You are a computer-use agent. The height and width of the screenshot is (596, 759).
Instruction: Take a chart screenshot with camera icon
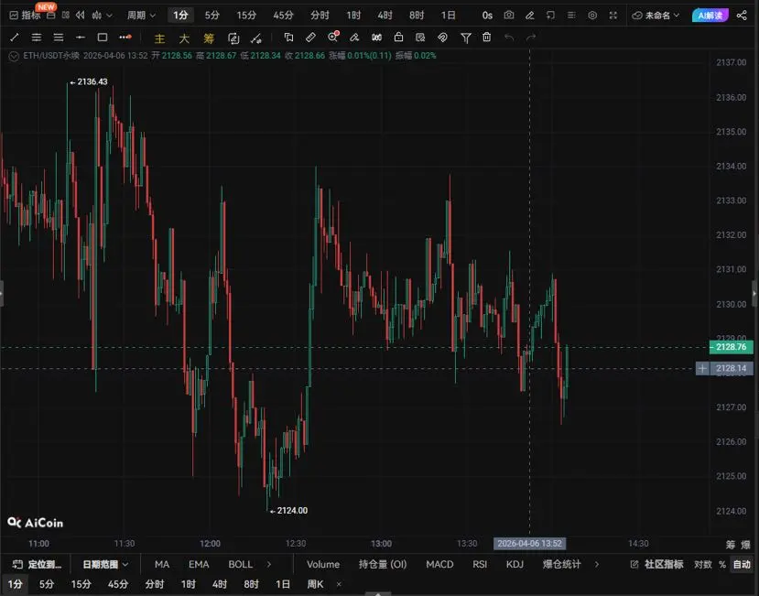click(509, 16)
